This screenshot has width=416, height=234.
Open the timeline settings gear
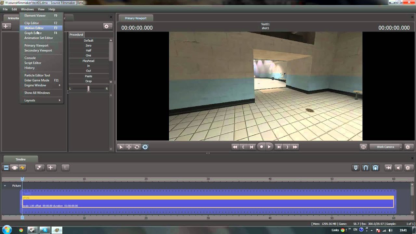(409, 168)
